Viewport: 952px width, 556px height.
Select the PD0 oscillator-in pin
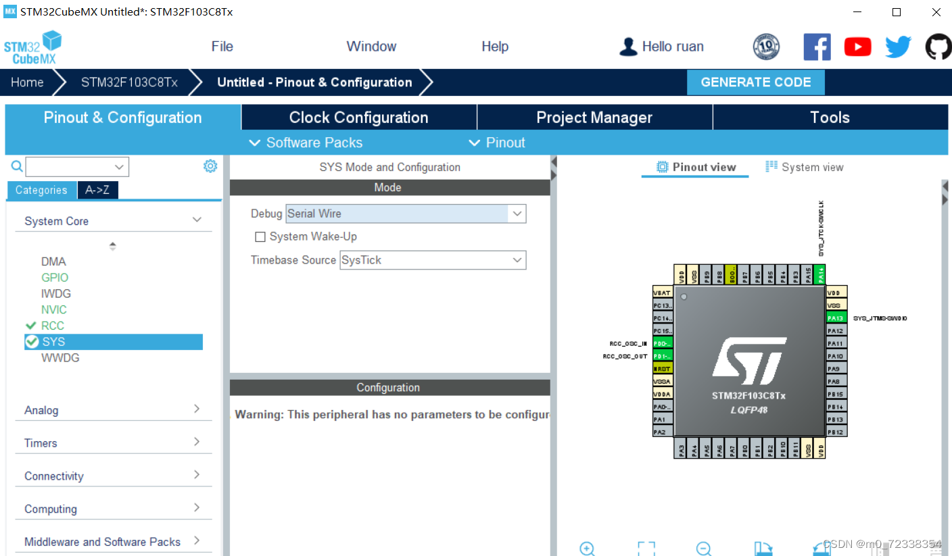coord(663,343)
